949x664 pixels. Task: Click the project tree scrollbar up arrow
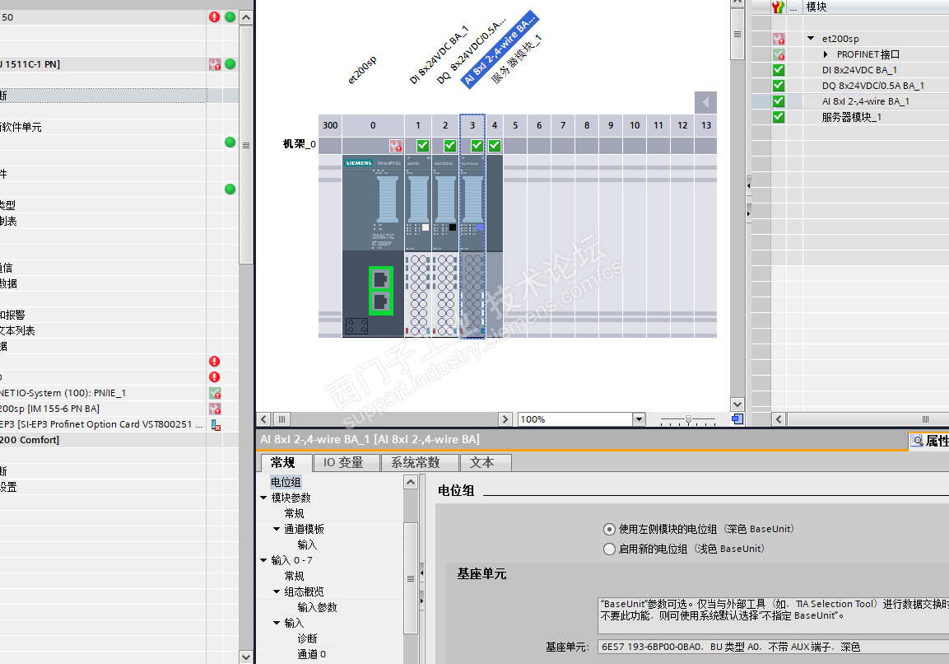tap(246, 17)
